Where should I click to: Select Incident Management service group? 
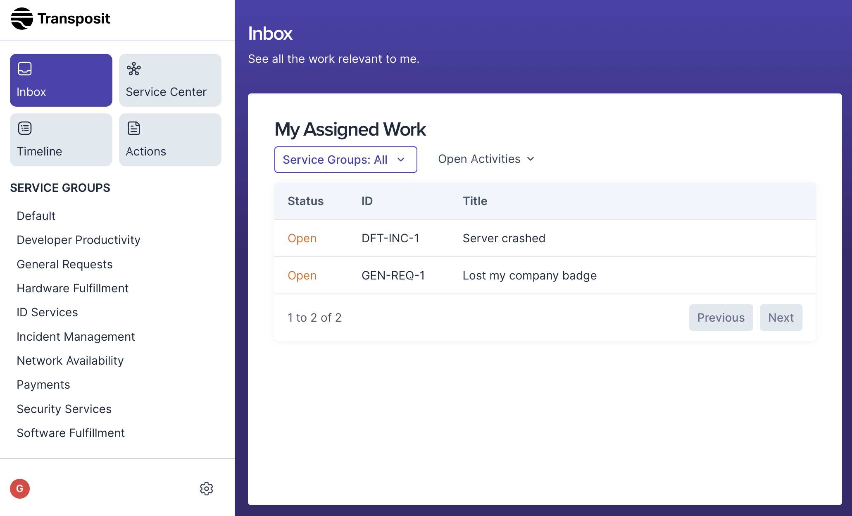[76, 337]
